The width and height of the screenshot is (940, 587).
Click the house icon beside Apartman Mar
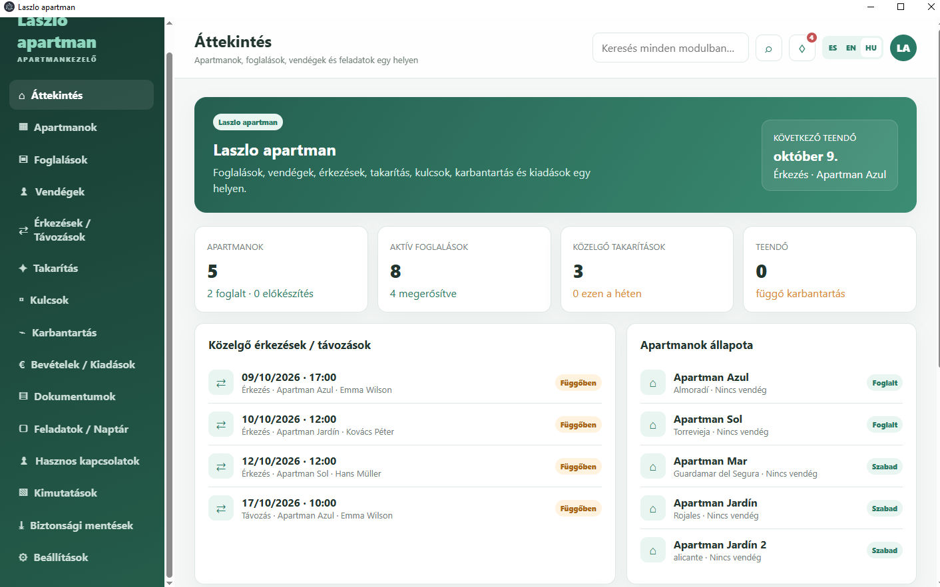(653, 467)
